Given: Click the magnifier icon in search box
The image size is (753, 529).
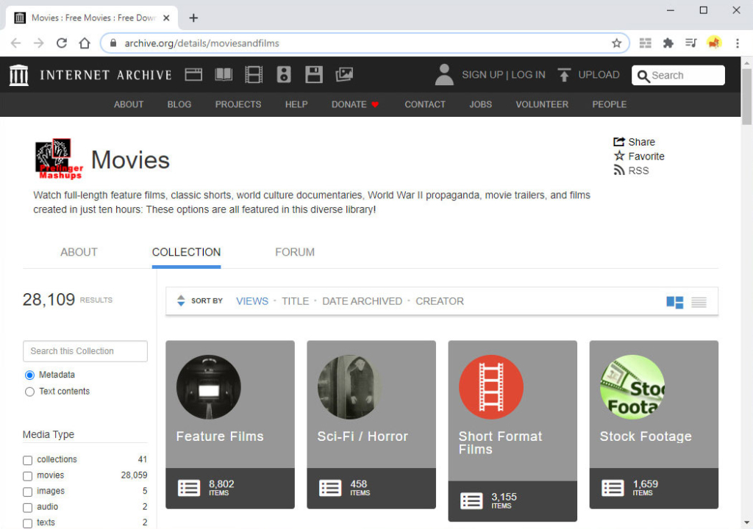Looking at the screenshot, I should point(643,76).
